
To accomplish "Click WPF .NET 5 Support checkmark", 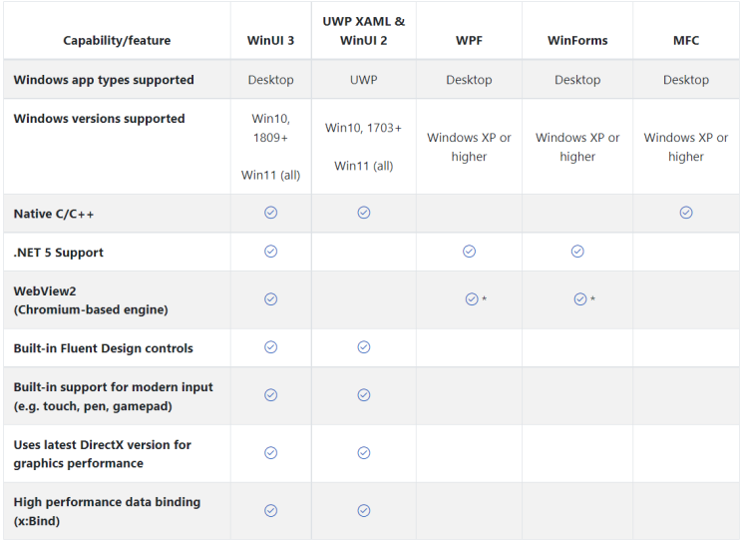I will (469, 252).
